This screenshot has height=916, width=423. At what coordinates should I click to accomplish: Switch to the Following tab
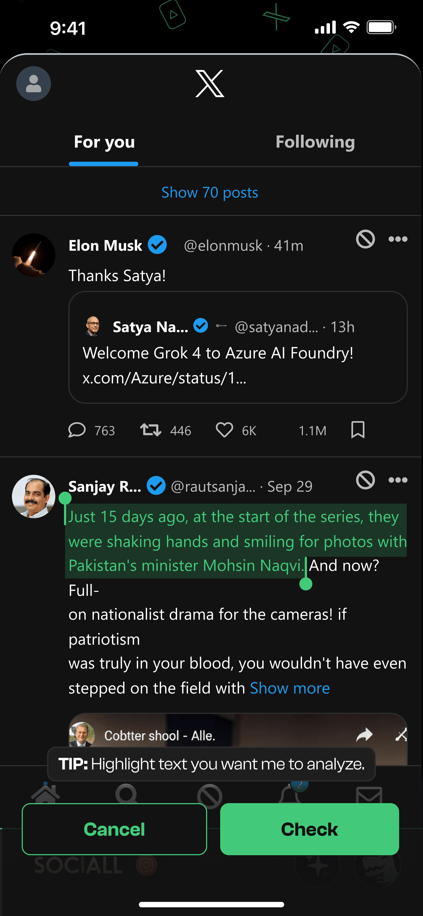coord(315,142)
